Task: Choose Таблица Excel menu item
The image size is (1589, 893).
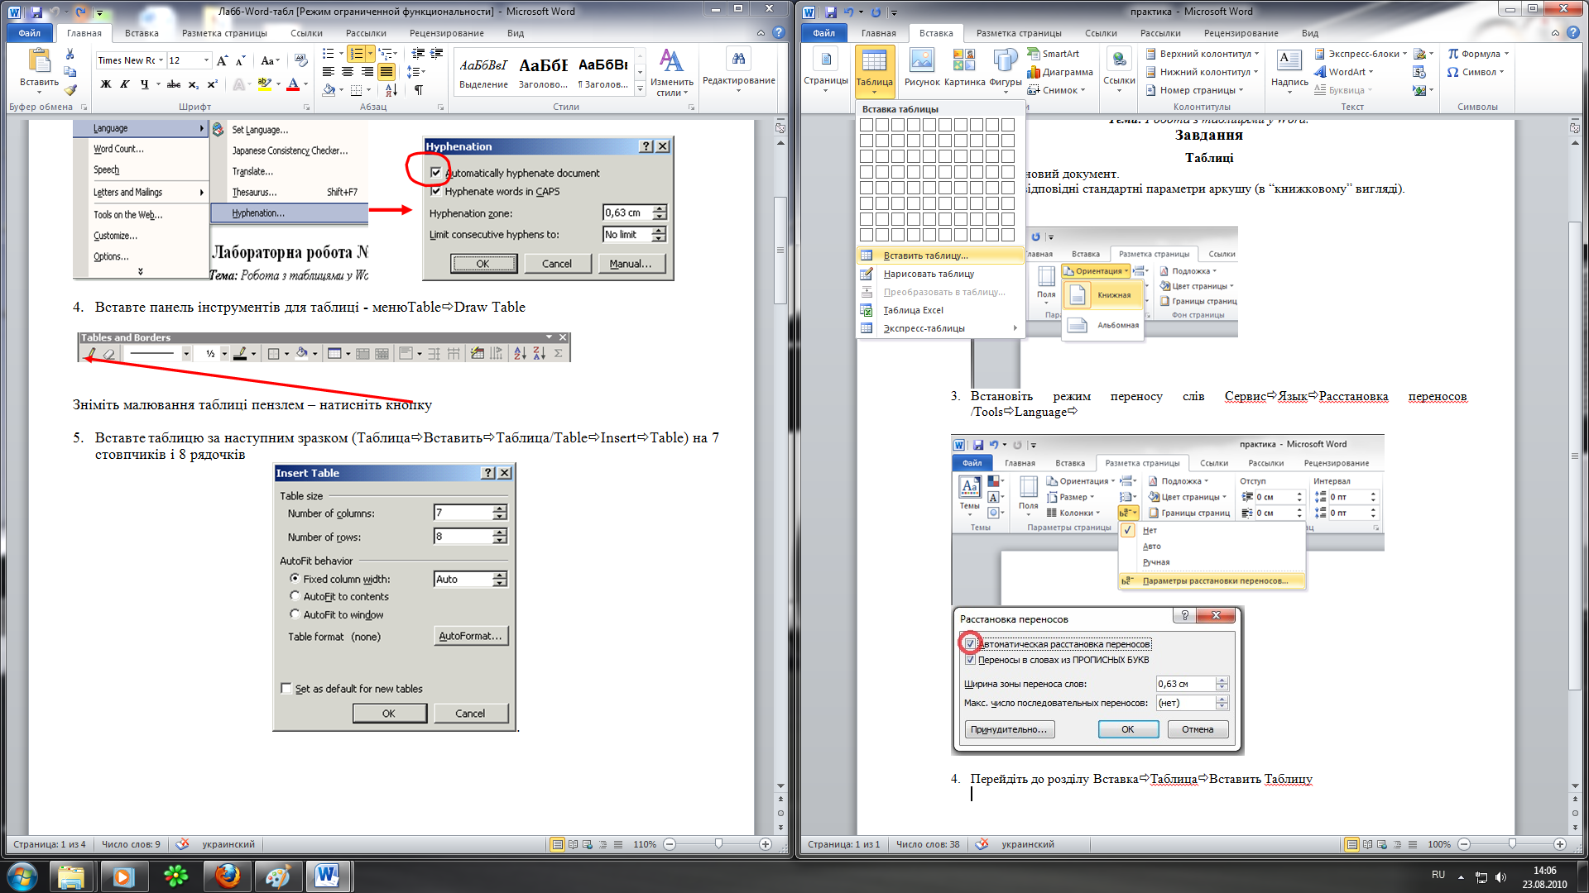Action: tap(940, 310)
